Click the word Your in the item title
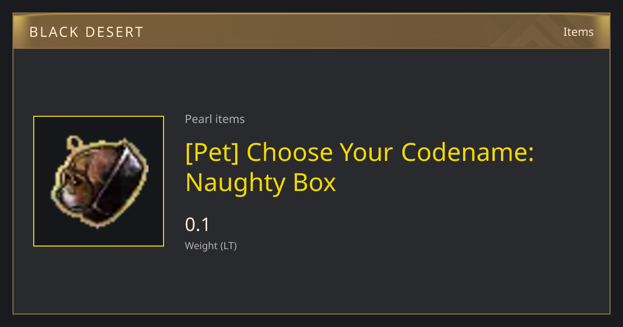Viewport: 623px width, 327px height. [367, 152]
